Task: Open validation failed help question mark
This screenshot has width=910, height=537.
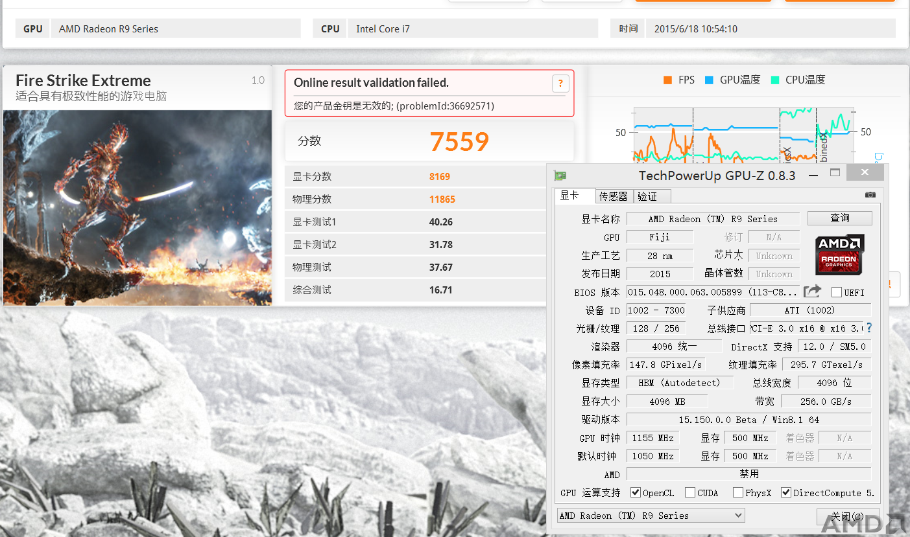Action: (x=560, y=84)
